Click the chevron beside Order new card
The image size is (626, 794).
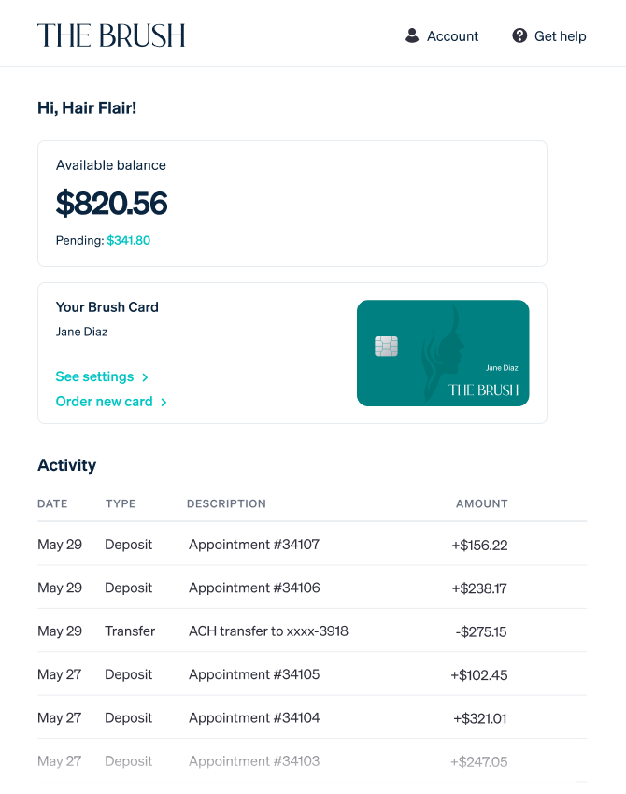point(164,403)
